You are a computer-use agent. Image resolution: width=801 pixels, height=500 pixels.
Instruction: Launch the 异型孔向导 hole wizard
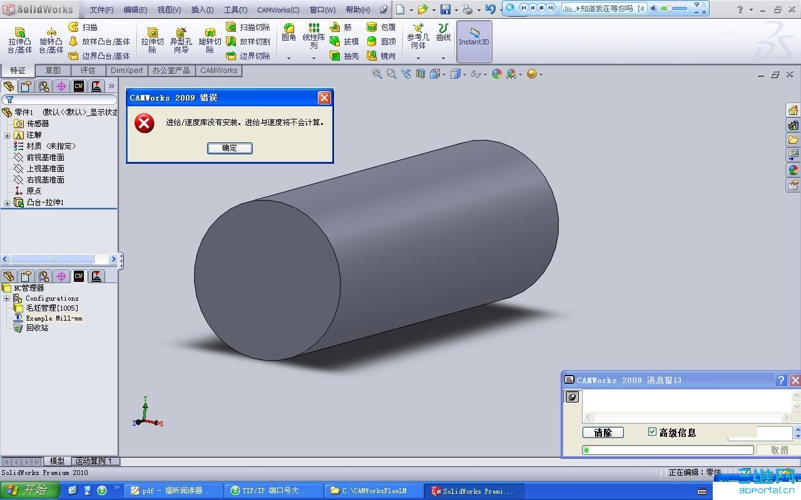click(181, 41)
